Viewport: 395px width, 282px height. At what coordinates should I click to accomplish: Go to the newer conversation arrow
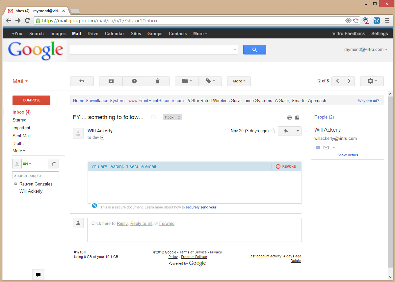pos(337,81)
